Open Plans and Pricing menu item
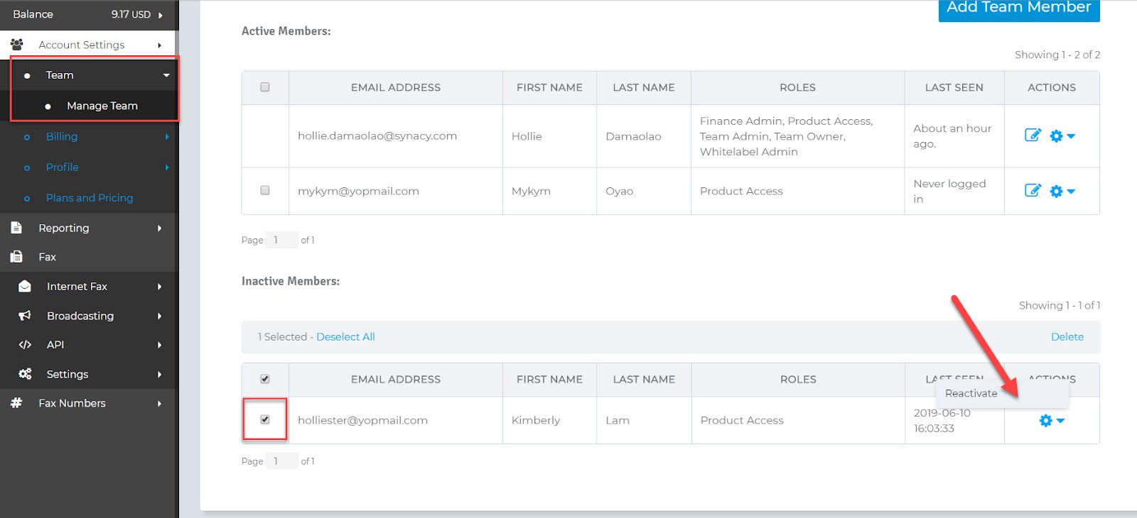1137x518 pixels. pyautogui.click(x=90, y=198)
